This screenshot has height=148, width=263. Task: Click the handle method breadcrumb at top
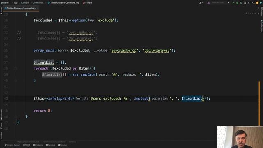pyautogui.click(x=87, y=3)
